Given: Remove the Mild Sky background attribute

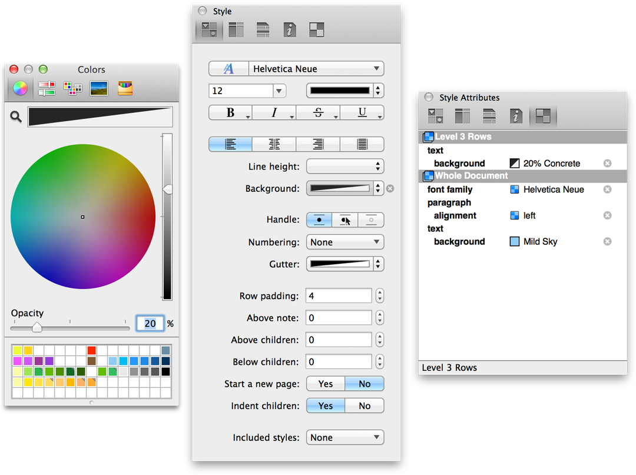Looking at the screenshot, I should coord(607,241).
